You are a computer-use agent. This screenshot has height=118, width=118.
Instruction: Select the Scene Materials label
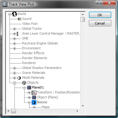click(x=34, y=73)
